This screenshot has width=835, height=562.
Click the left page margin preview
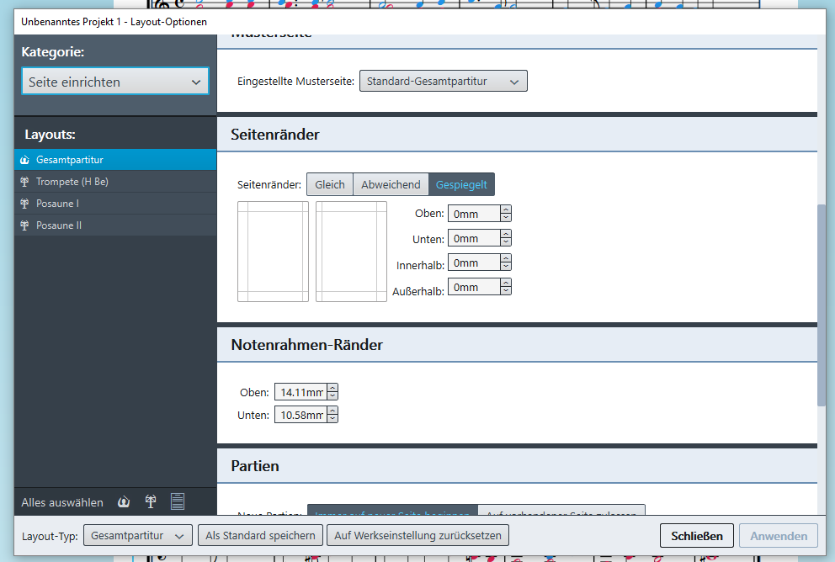pos(274,252)
